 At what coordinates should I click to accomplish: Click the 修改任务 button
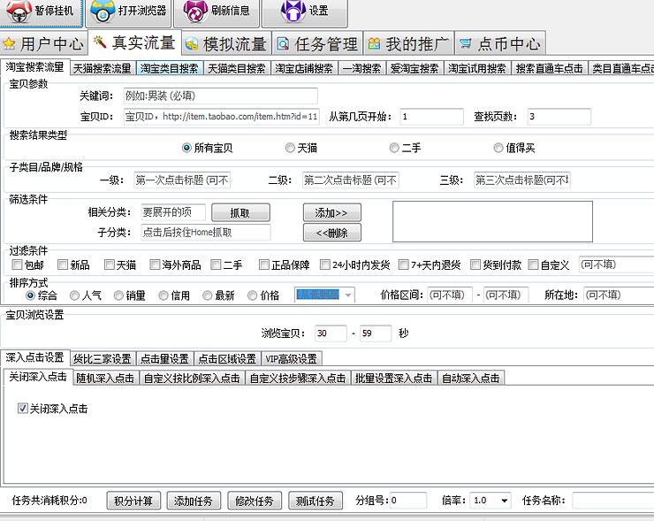(x=255, y=501)
